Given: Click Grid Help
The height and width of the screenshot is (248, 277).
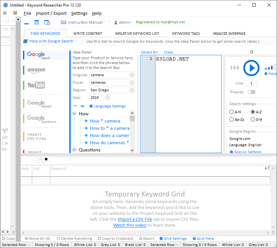Looking at the screenshot, I should 203,238.
